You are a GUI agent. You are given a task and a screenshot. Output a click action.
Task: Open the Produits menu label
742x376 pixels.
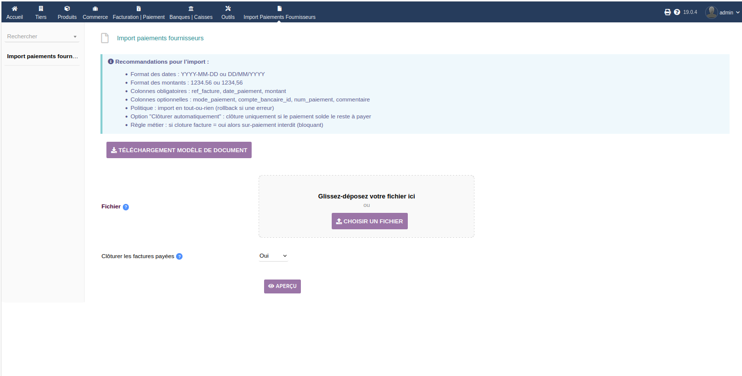pyautogui.click(x=67, y=17)
